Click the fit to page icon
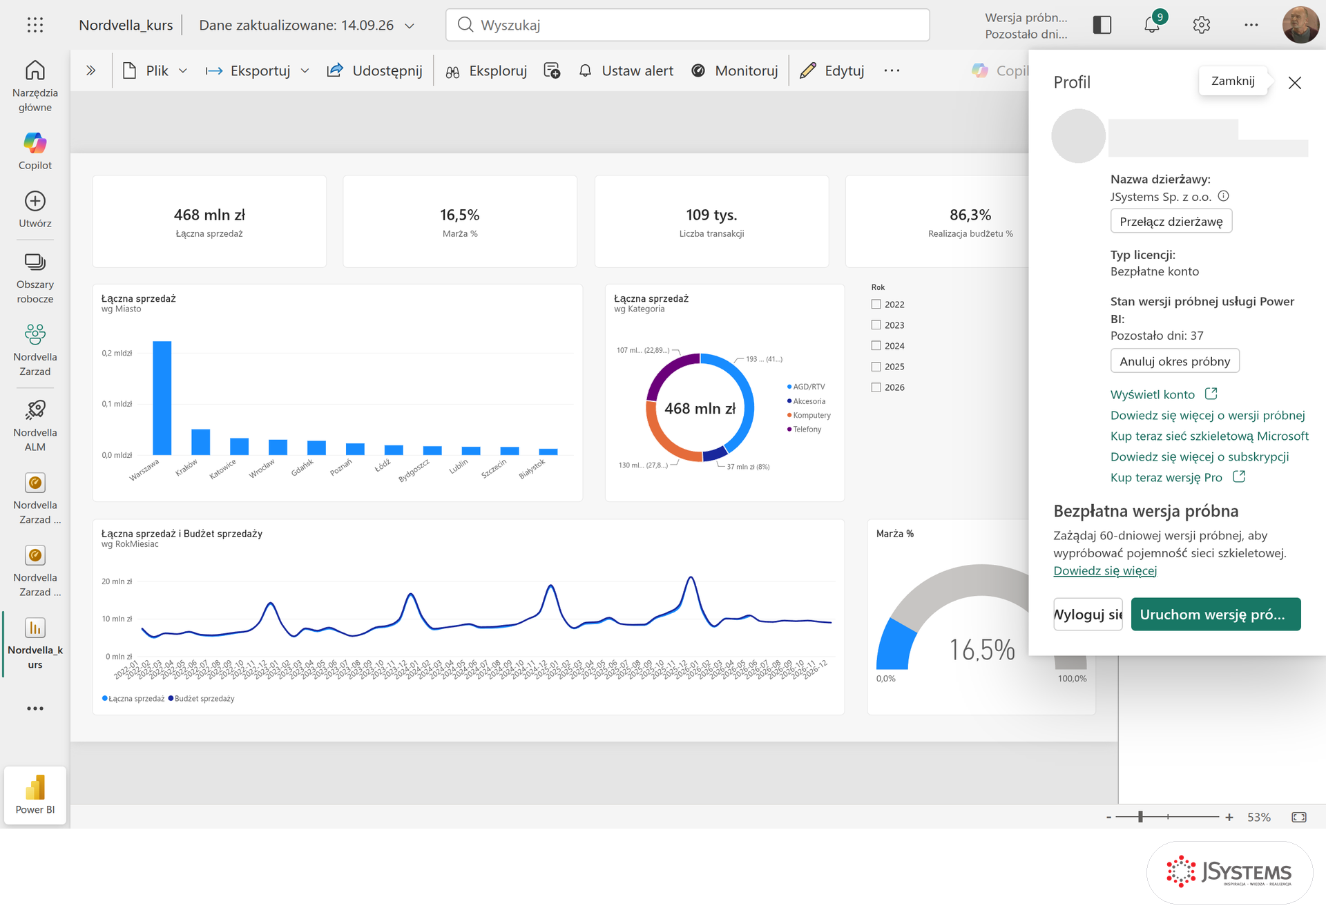The height and width of the screenshot is (917, 1326). pos(1299,817)
